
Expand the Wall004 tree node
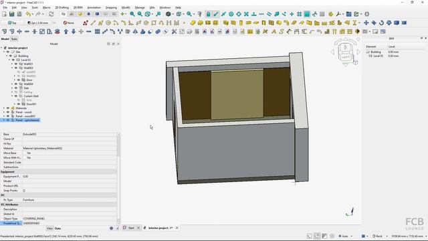(x=12, y=84)
